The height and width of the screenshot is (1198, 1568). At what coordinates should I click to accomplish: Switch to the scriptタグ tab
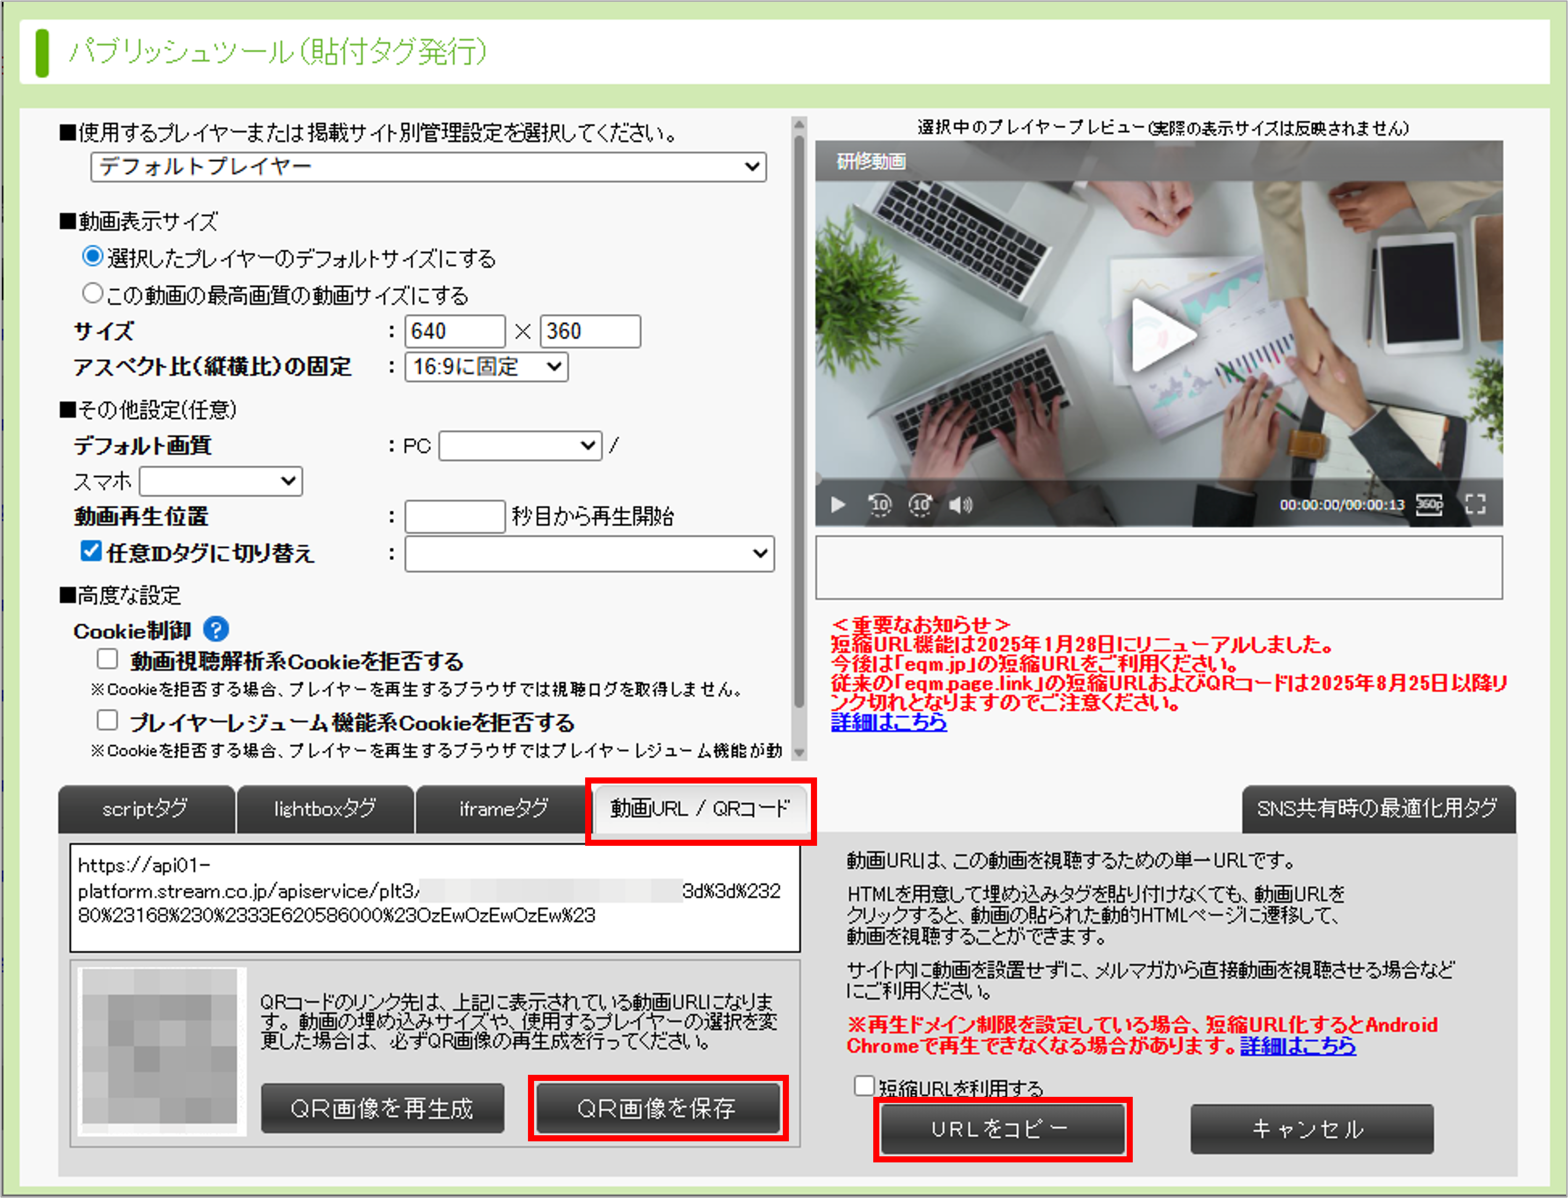[146, 809]
